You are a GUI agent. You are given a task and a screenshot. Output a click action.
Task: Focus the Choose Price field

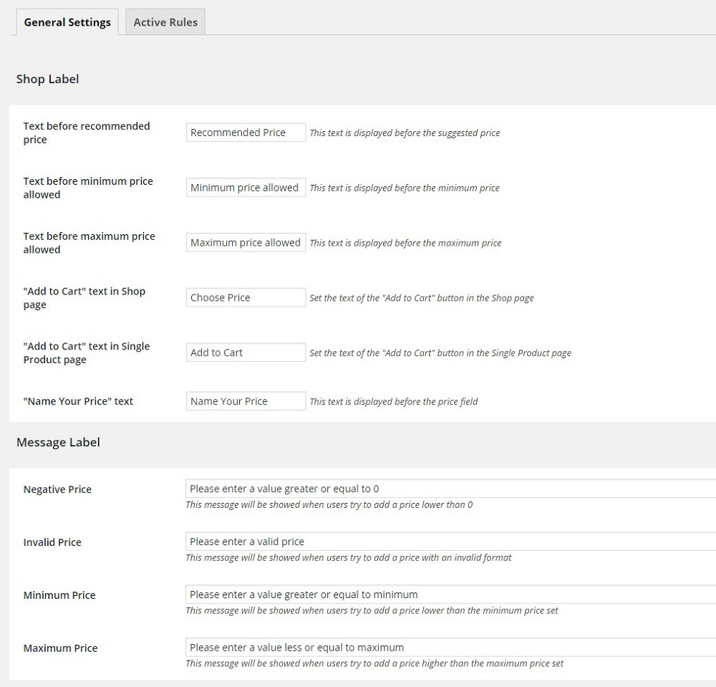[246, 297]
